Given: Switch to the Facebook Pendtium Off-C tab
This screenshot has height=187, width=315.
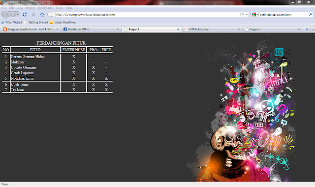Looking at the screenshot, I should [91, 30].
